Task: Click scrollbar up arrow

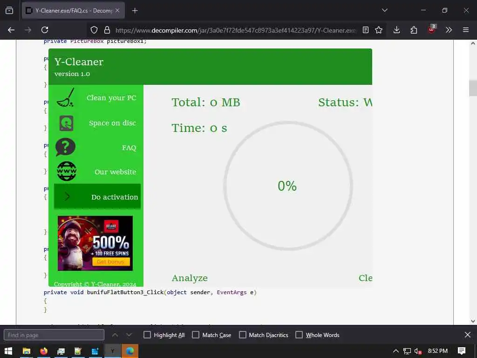Action: (x=473, y=43)
